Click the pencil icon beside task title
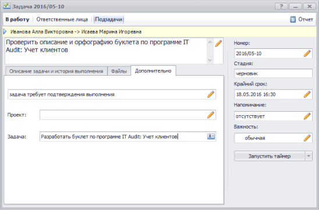Image resolution: width=319 pixels, height=210 pixels. (x=218, y=43)
